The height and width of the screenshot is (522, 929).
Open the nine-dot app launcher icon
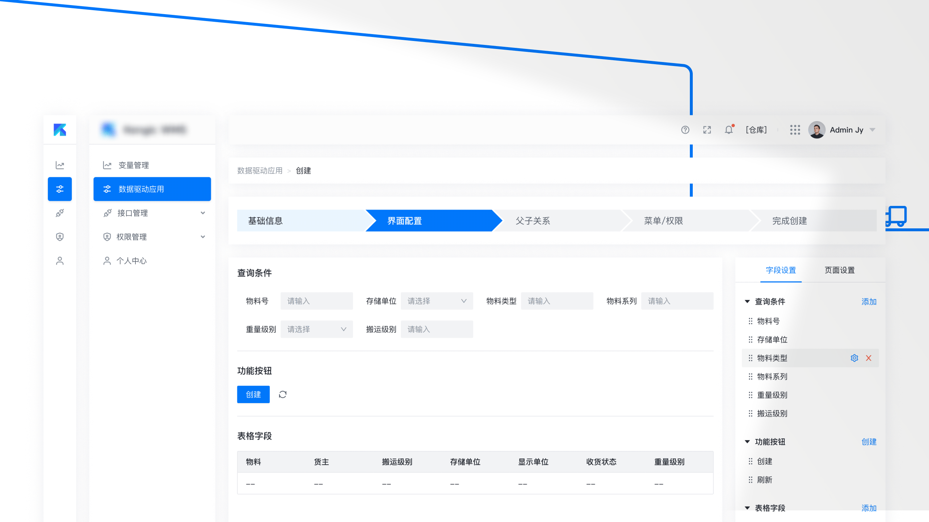[x=795, y=130]
